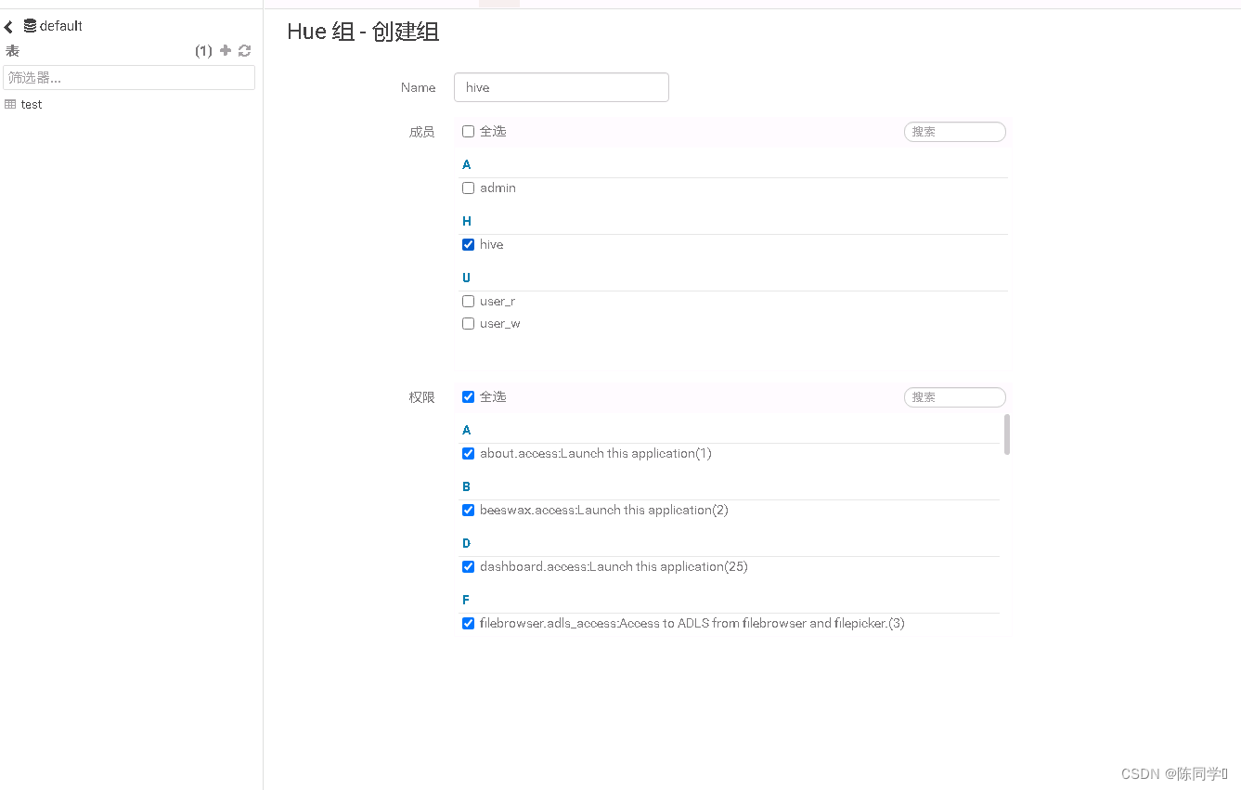The width and height of the screenshot is (1241, 790).
Task: Click the Hue 组 - 创建组 heading
Action: pos(363,32)
